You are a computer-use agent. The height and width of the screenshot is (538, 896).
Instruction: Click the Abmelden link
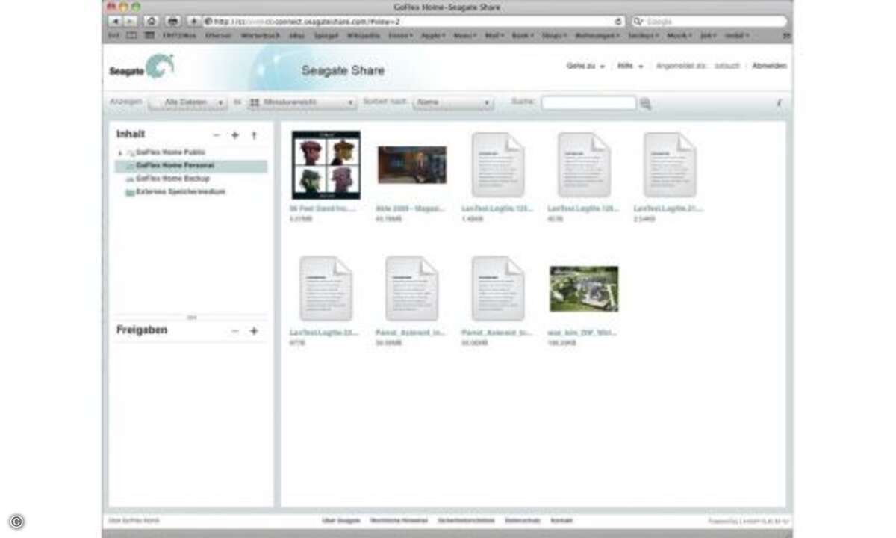tap(769, 66)
